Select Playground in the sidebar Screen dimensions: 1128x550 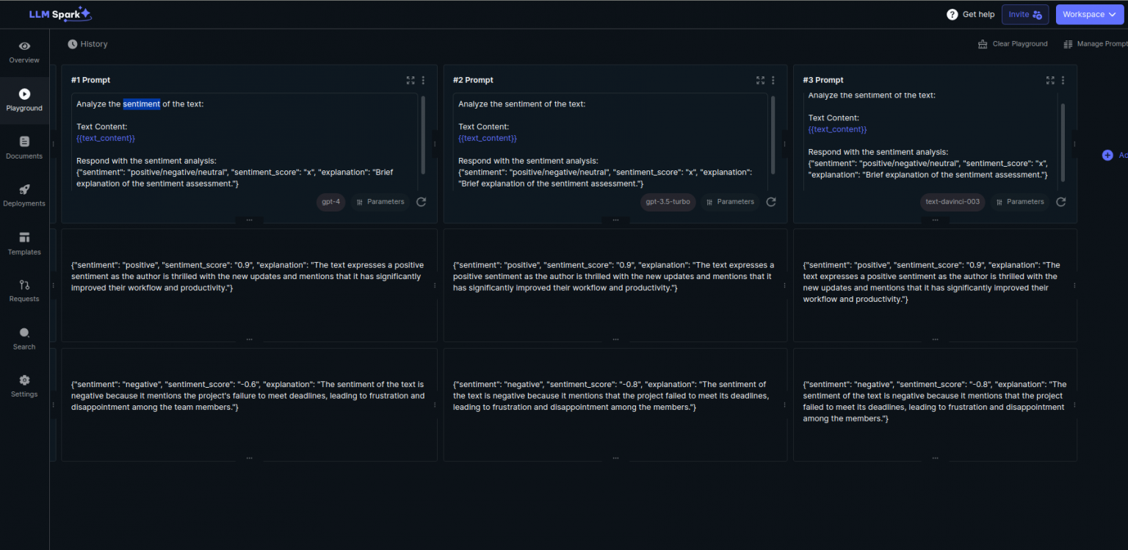(24, 100)
